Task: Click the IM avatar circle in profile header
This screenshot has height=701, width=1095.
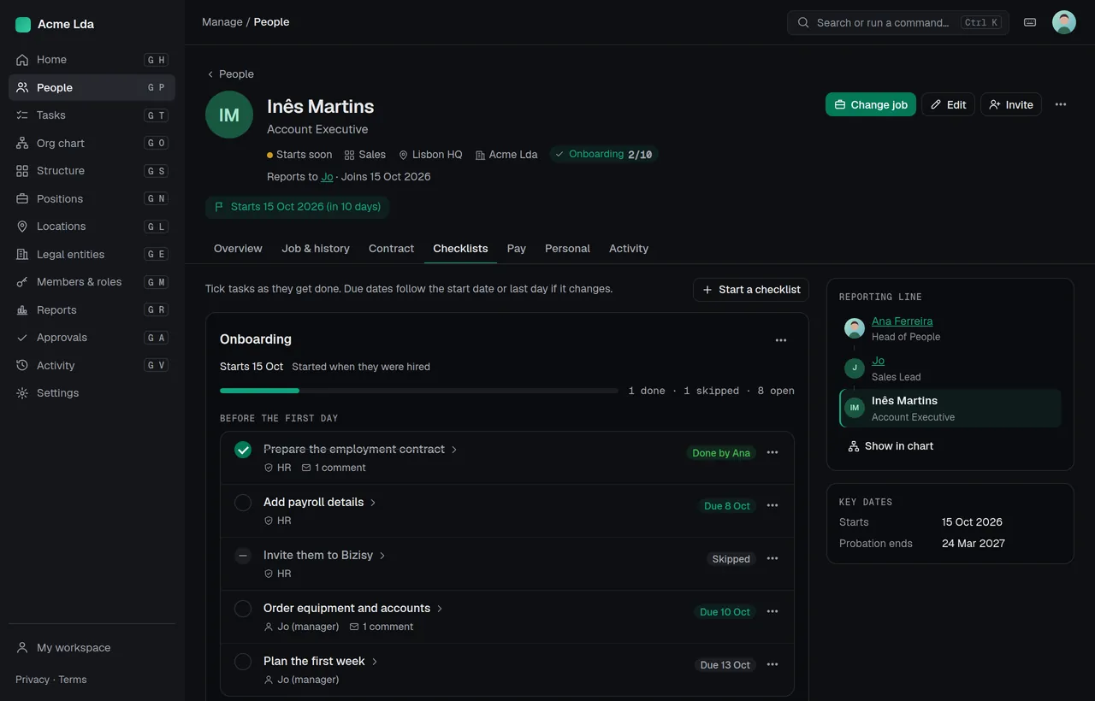Action: pyautogui.click(x=229, y=115)
